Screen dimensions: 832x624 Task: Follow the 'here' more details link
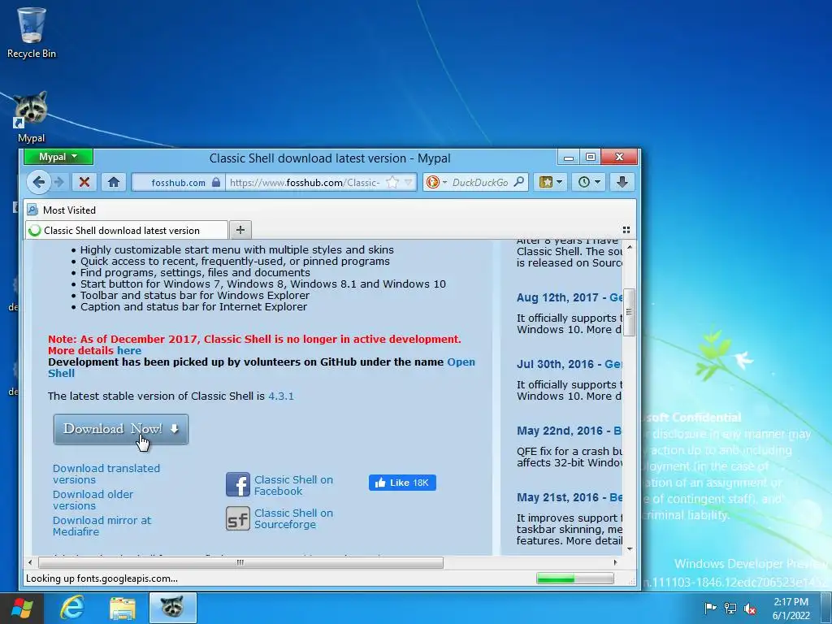pyautogui.click(x=129, y=350)
